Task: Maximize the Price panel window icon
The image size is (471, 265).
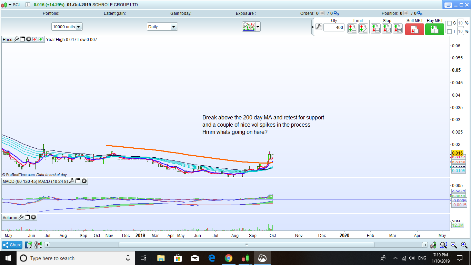Action: [x=22, y=39]
